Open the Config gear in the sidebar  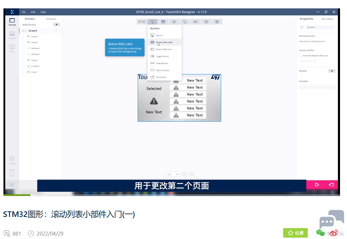pos(12,160)
